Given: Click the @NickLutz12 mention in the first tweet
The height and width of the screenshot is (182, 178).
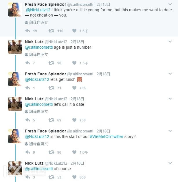Looking at the screenshot, I should tap(38, 10).
